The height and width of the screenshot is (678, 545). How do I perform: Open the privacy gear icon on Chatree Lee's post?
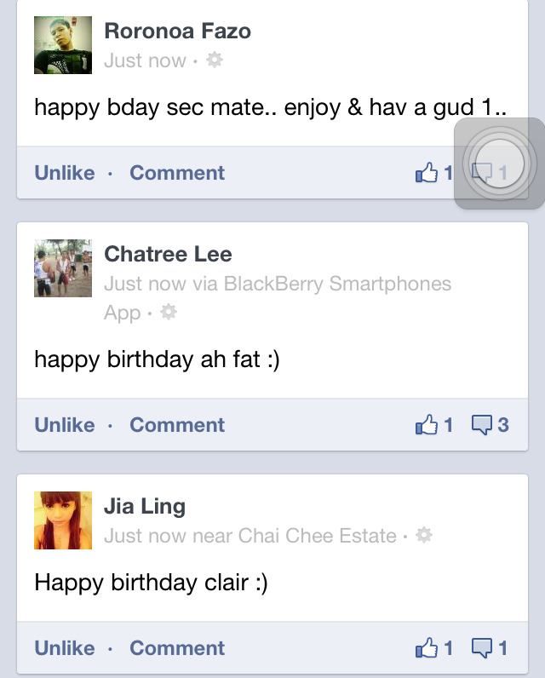169,312
